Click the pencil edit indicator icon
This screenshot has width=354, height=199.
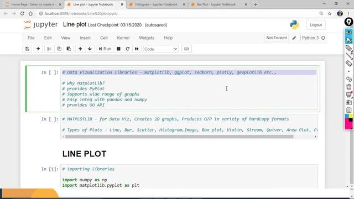[x=294, y=38]
